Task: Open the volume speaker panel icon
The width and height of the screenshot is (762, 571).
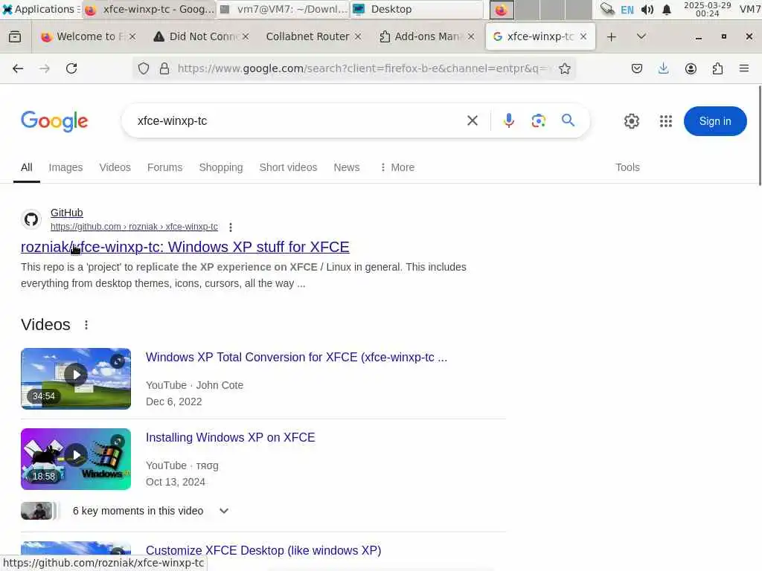Action: 647,10
